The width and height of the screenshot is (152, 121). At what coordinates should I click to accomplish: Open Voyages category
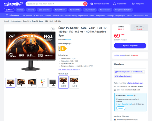pos(31,10)
